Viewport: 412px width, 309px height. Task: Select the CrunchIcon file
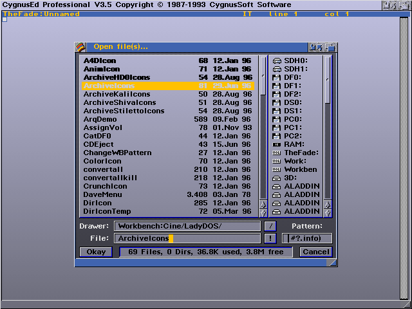[168, 186]
